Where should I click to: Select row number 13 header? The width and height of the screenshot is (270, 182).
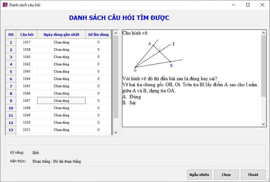11,130
